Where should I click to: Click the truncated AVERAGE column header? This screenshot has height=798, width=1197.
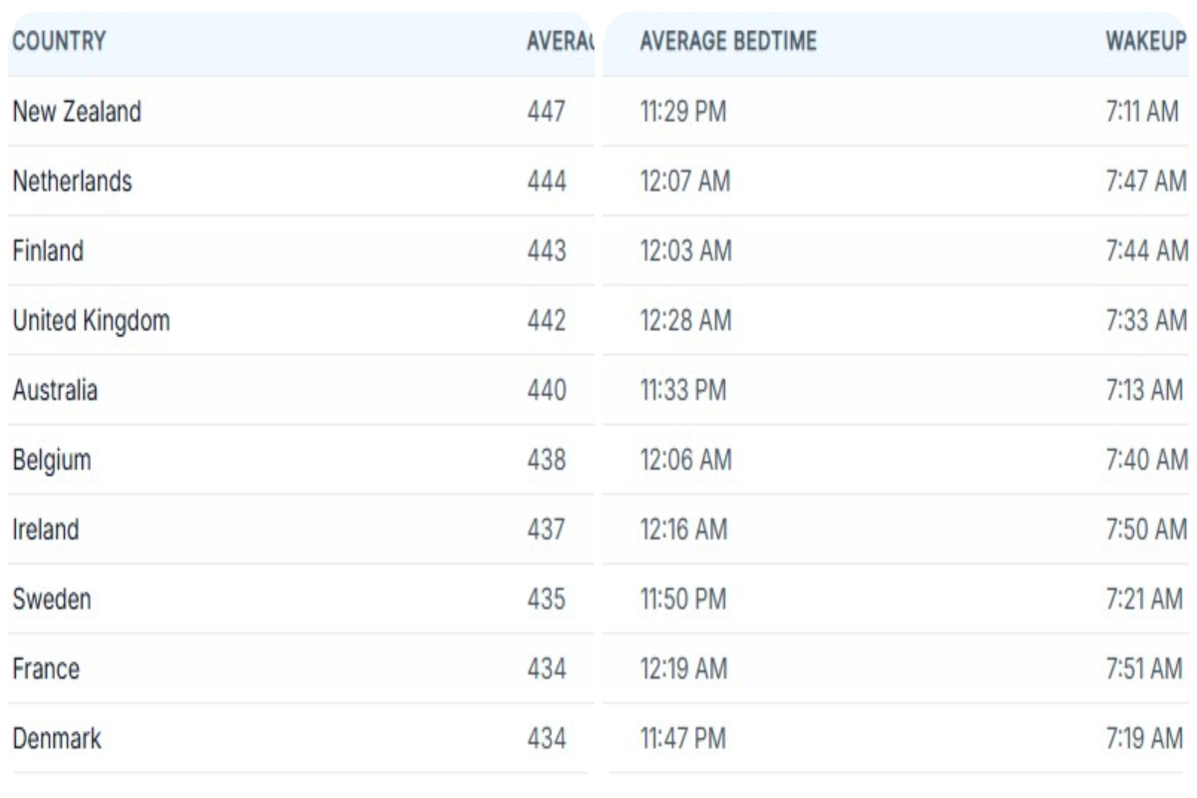pos(559,42)
